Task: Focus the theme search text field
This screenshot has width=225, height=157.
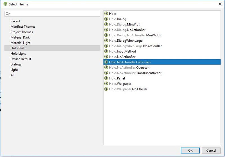Action: coord(52,14)
